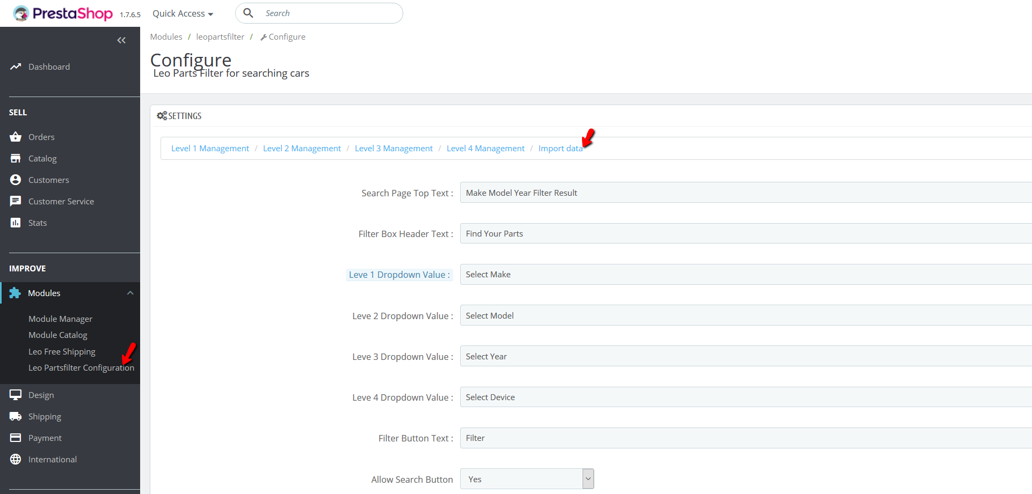Click the IMPROVE section heading
The height and width of the screenshot is (494, 1032).
tap(27, 268)
